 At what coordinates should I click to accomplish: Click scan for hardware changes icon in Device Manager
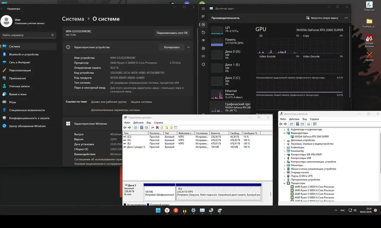point(315,124)
